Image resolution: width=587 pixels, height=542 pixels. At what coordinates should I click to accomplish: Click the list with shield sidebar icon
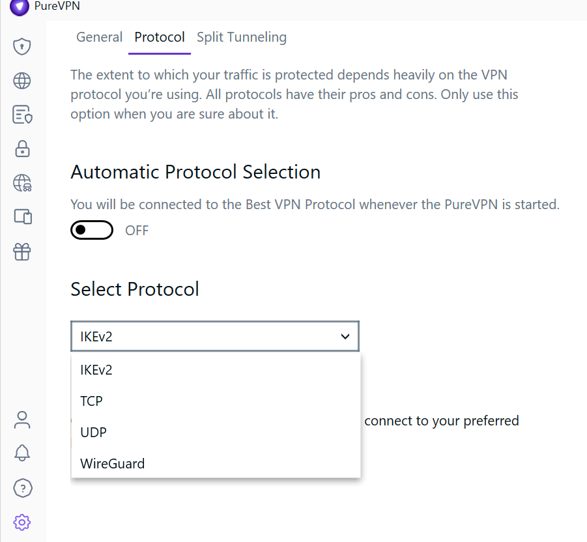tap(23, 115)
